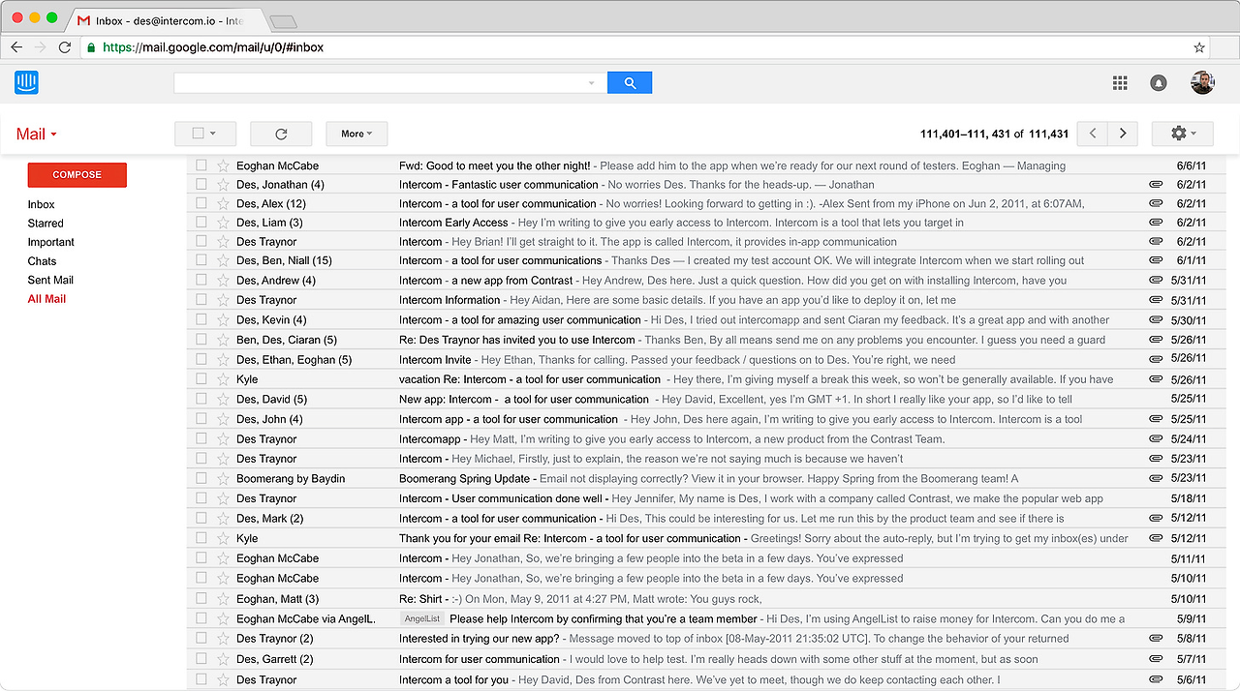Check the Des Traynor (2) email
Screen dimensions: 1240x691
pyautogui.click(x=201, y=639)
